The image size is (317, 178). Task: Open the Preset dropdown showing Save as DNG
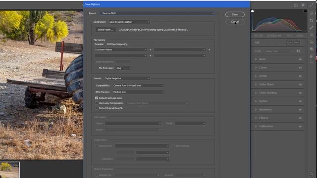click(x=157, y=13)
